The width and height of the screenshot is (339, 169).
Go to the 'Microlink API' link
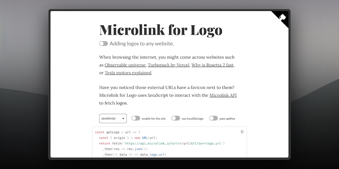pos(223,95)
